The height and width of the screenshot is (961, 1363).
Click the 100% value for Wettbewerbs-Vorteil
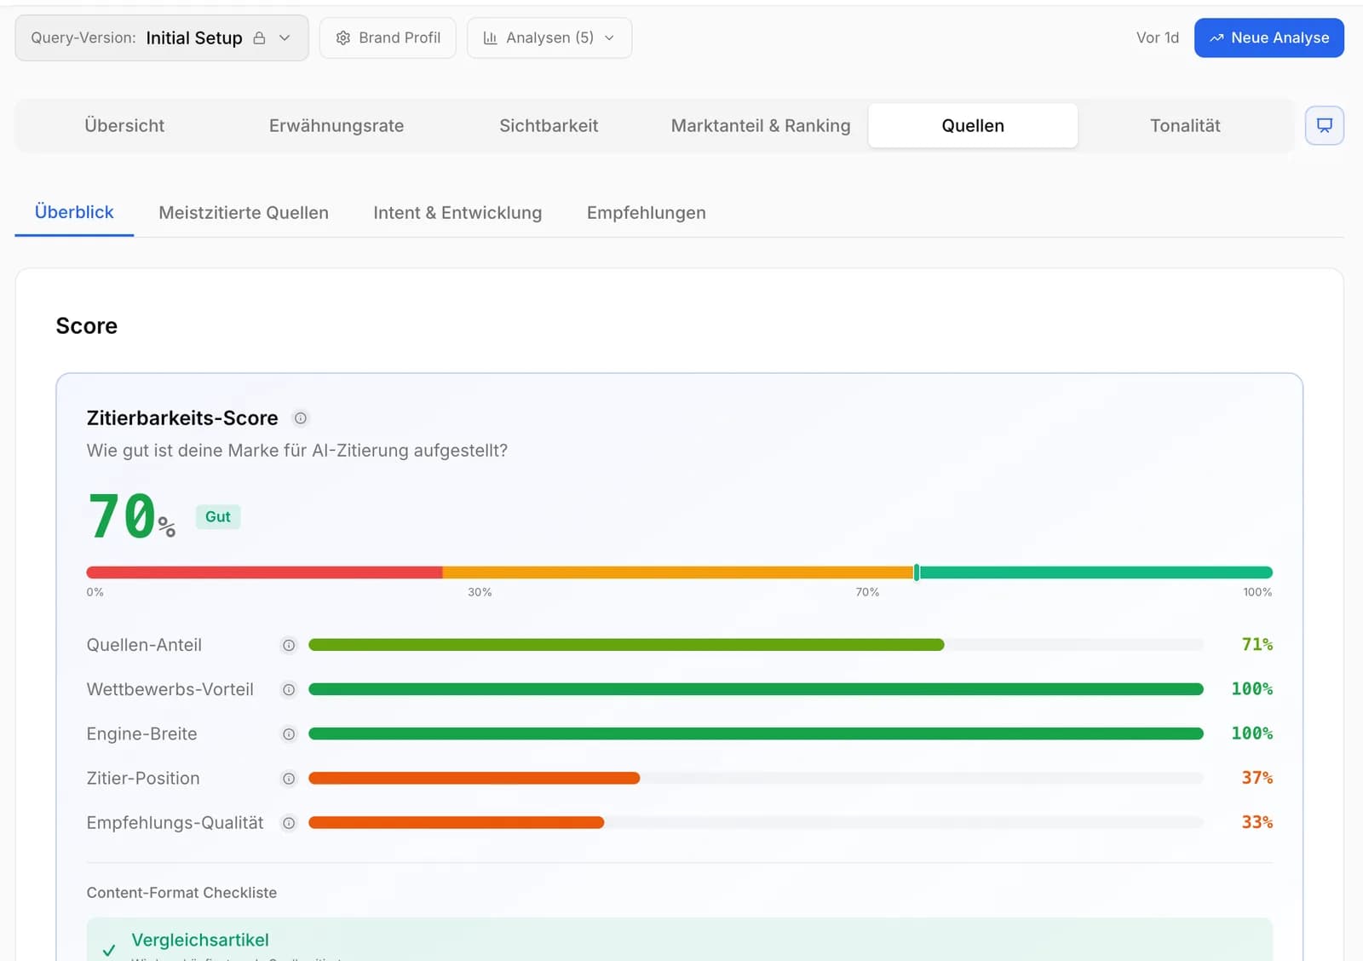click(1251, 689)
